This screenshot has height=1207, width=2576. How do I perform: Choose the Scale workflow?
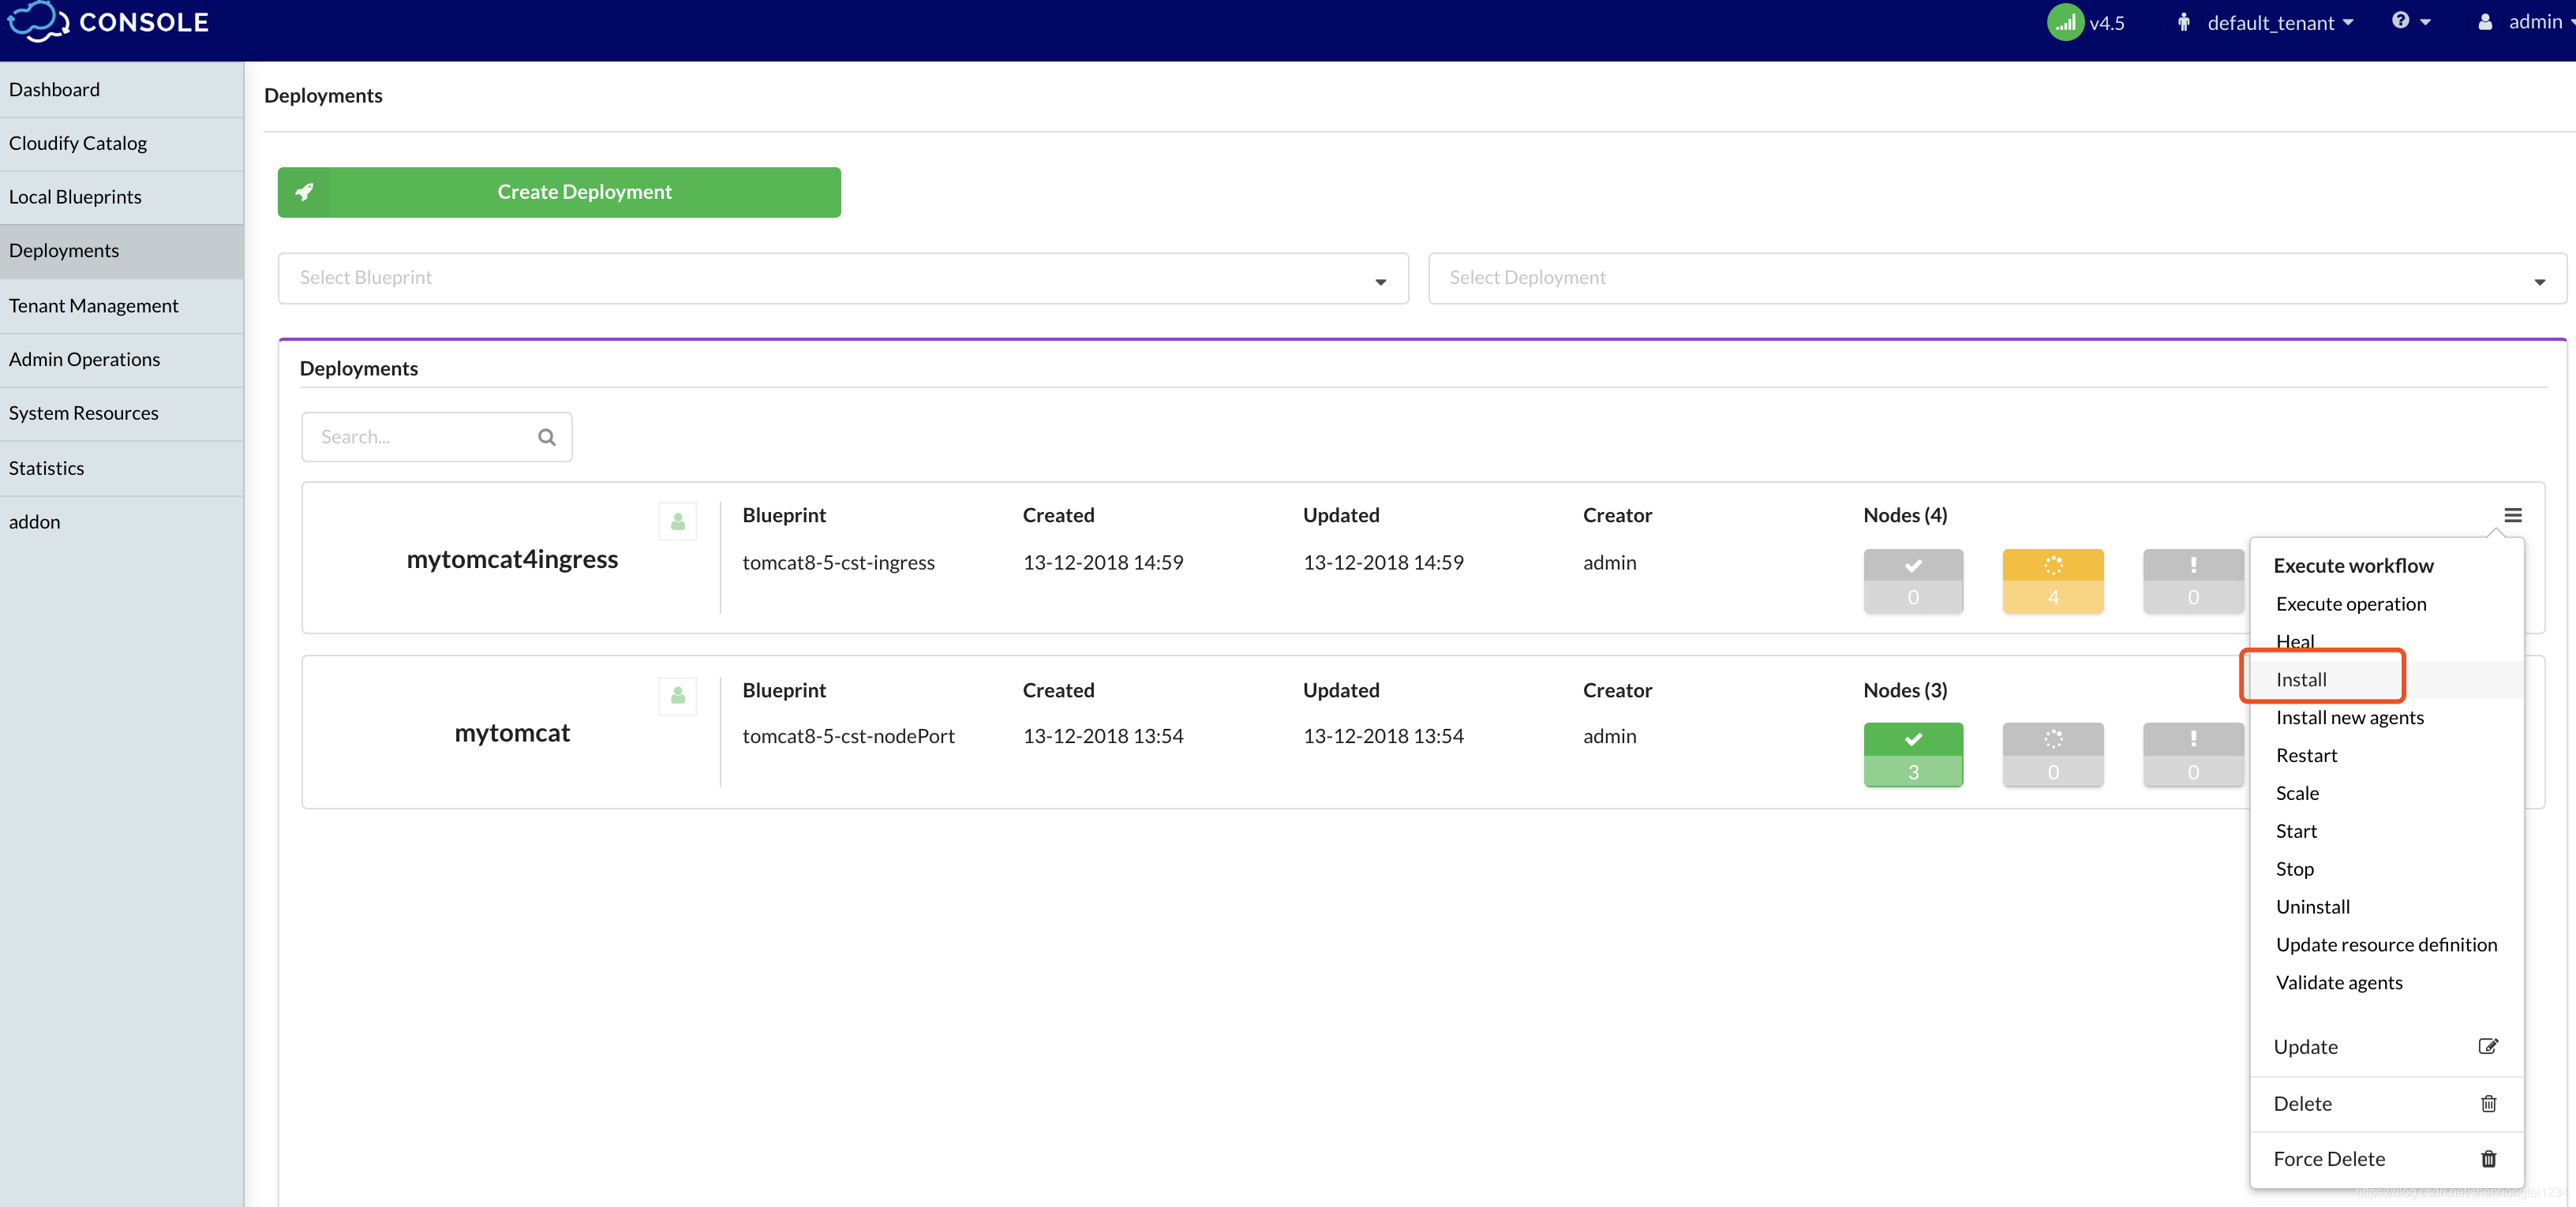2297,794
